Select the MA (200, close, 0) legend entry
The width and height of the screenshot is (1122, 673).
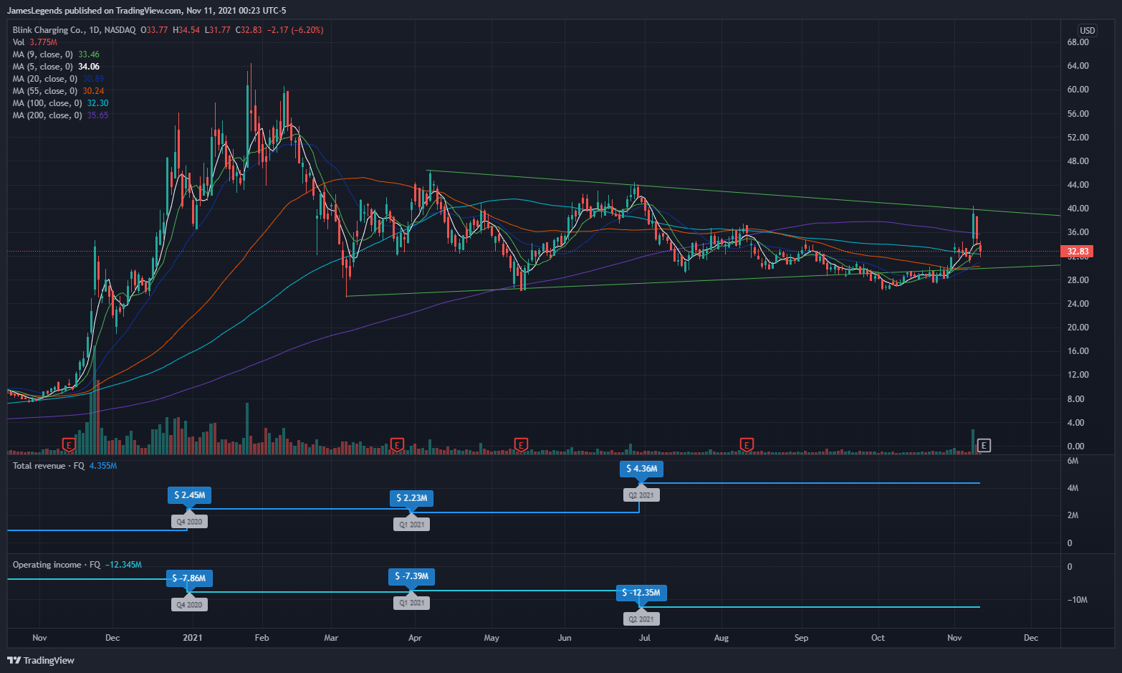tap(60, 115)
